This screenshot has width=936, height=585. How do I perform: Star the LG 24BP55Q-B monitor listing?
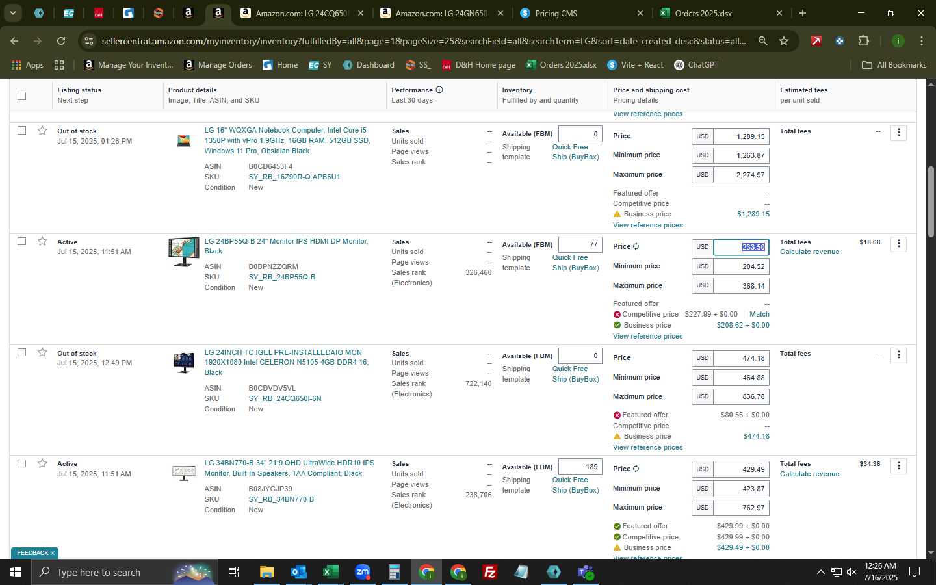click(42, 241)
